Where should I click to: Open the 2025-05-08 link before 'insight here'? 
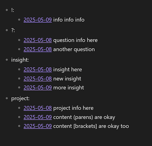[x=38, y=70]
